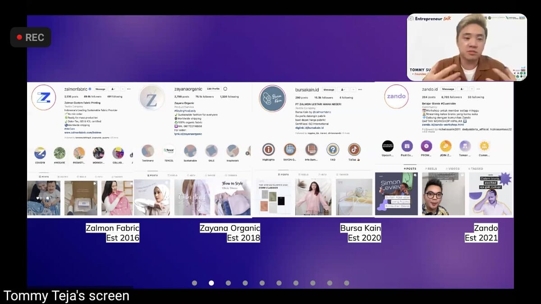The image size is (541, 304).
Task: Open the FAQ highlight on bursakain.id
Action: pos(333,150)
